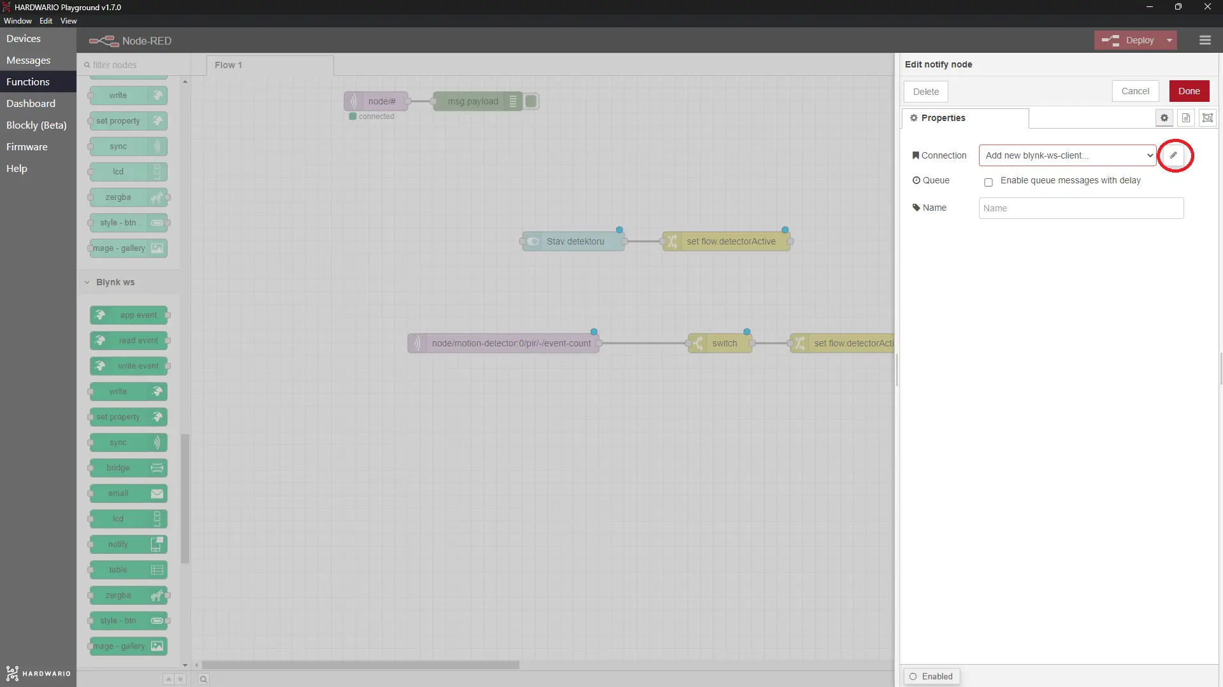Click the HARDWARIO logo

click(38, 674)
